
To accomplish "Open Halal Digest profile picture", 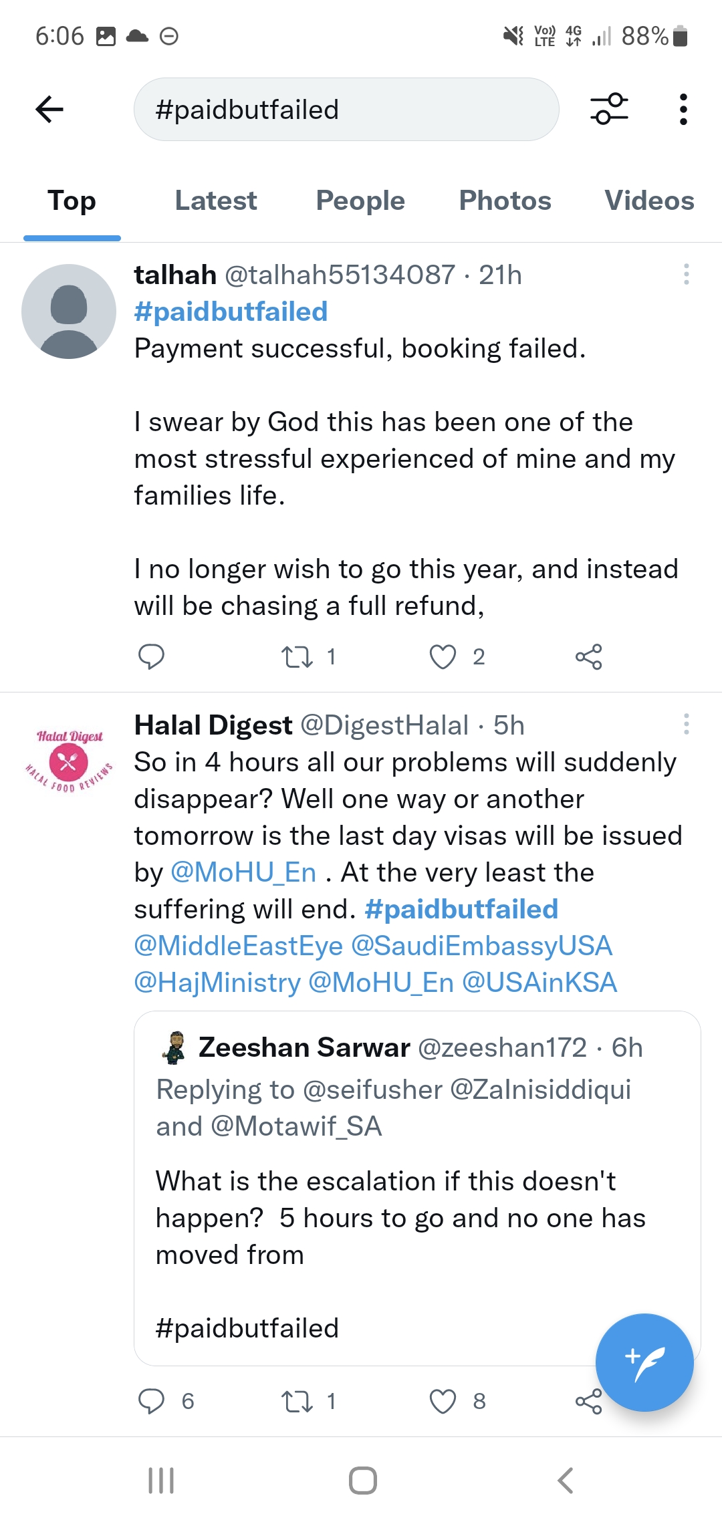I will [69, 761].
